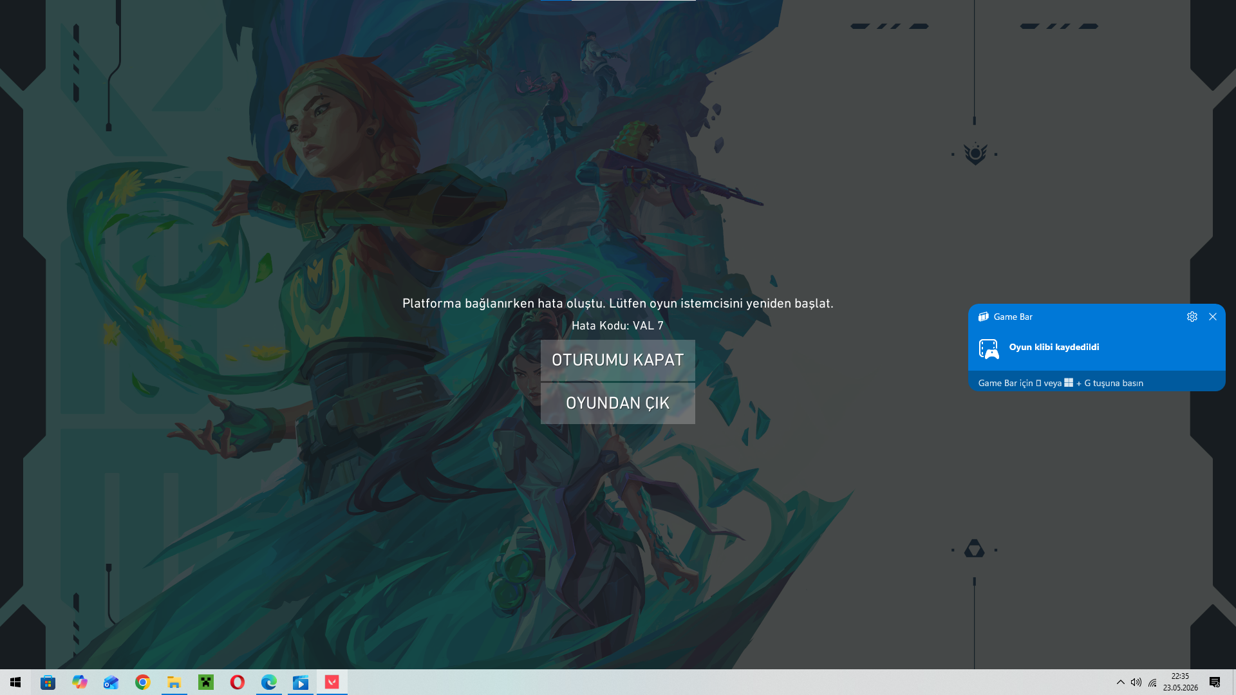
Task: Launch Microsoft Store from the taskbar
Action: (x=48, y=682)
